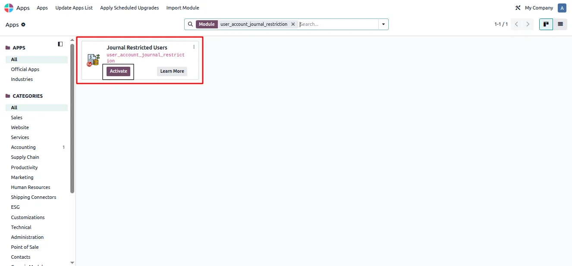Click the sidebar vertical scrollbar thumb
The width and height of the screenshot is (572, 266).
point(72,118)
